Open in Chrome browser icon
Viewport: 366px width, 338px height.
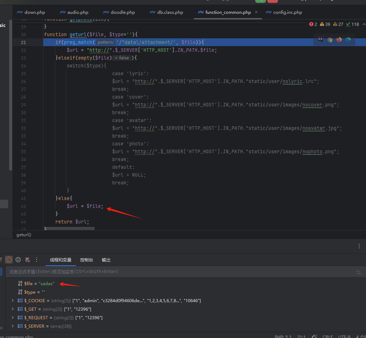(330, 40)
